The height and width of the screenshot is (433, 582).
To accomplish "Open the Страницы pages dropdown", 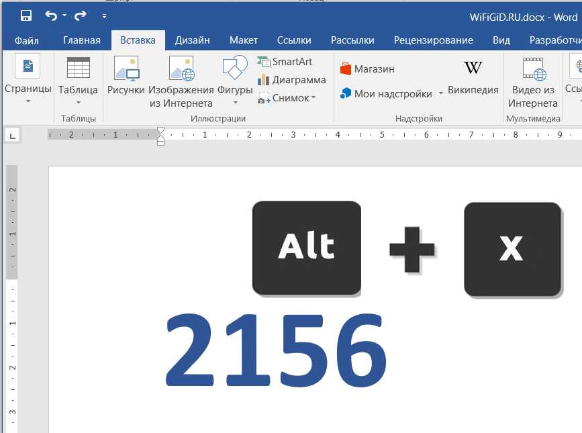I will tap(28, 101).
